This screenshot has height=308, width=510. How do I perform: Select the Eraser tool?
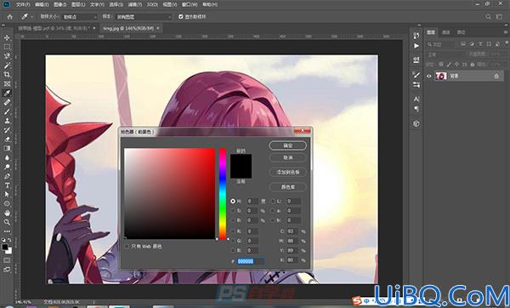(x=7, y=139)
